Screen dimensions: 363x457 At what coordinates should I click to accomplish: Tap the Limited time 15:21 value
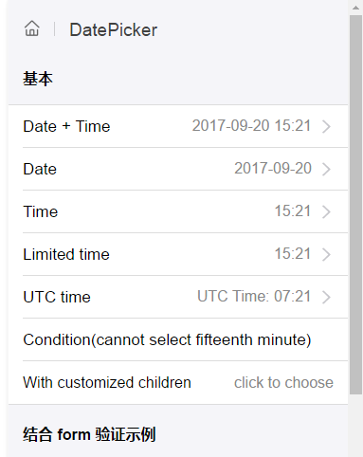click(x=293, y=254)
